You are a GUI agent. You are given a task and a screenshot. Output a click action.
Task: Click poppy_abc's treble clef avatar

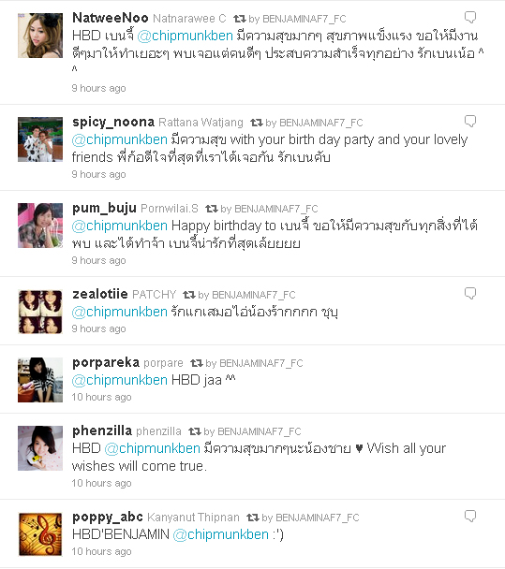click(x=40, y=534)
